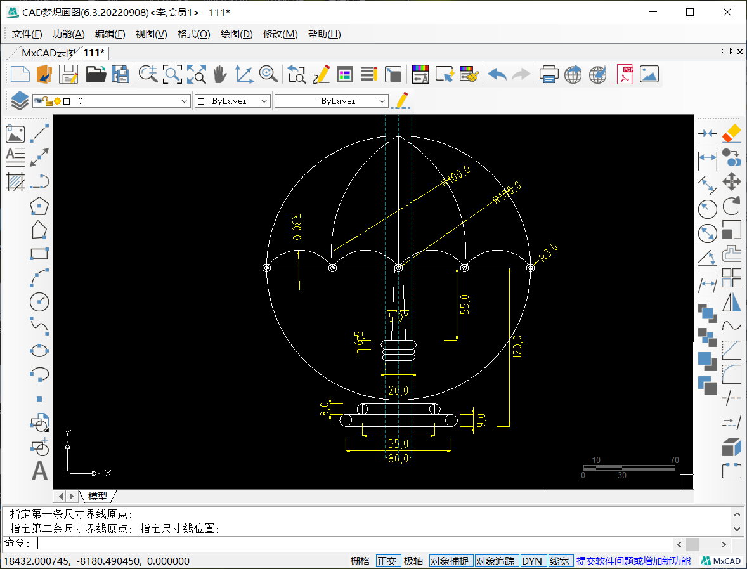Open the layer manager stack icon

(20, 101)
